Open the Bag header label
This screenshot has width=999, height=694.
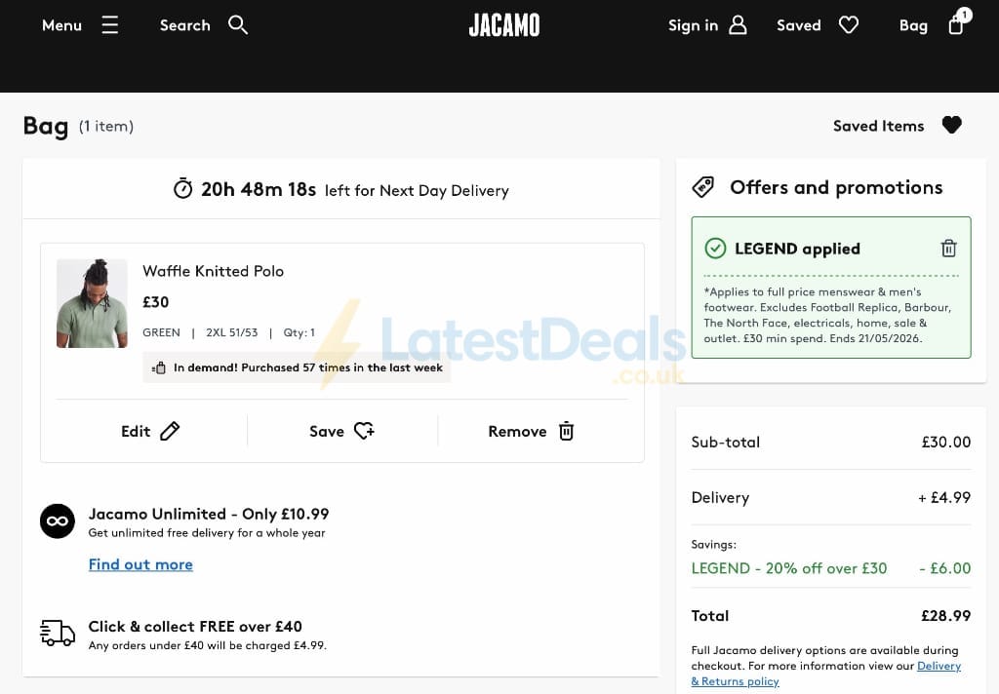click(x=913, y=26)
